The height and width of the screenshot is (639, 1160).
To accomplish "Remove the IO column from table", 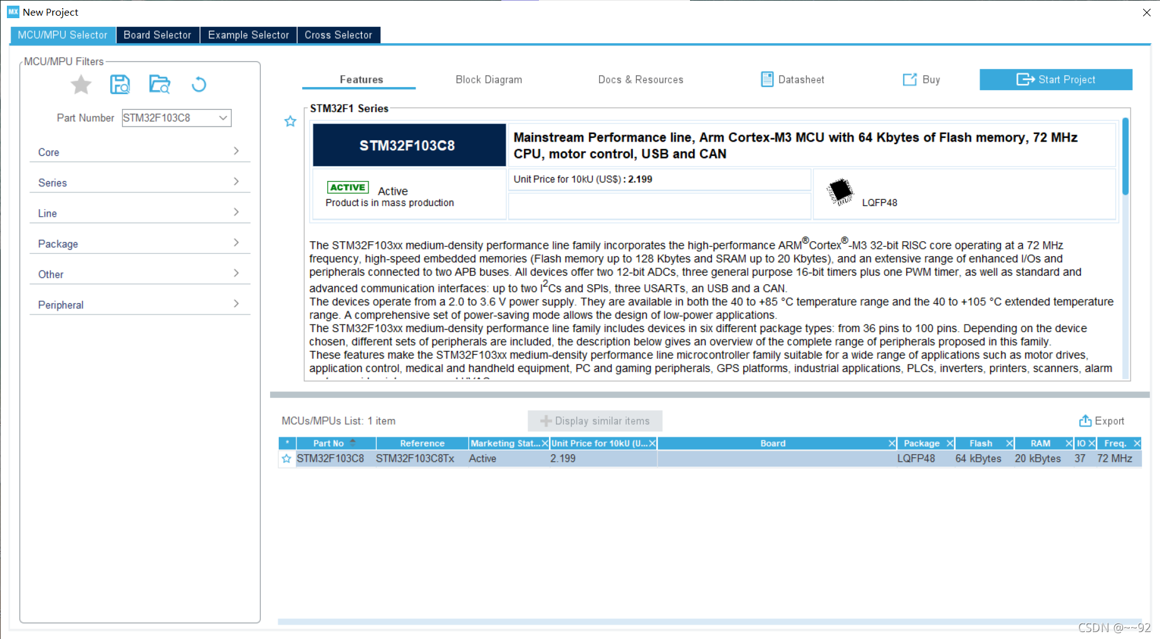I will (1092, 444).
